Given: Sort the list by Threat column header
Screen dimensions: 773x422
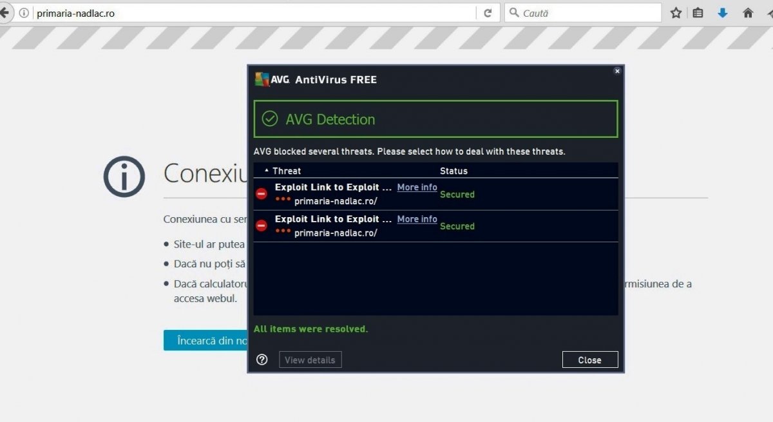Looking at the screenshot, I should 286,171.
